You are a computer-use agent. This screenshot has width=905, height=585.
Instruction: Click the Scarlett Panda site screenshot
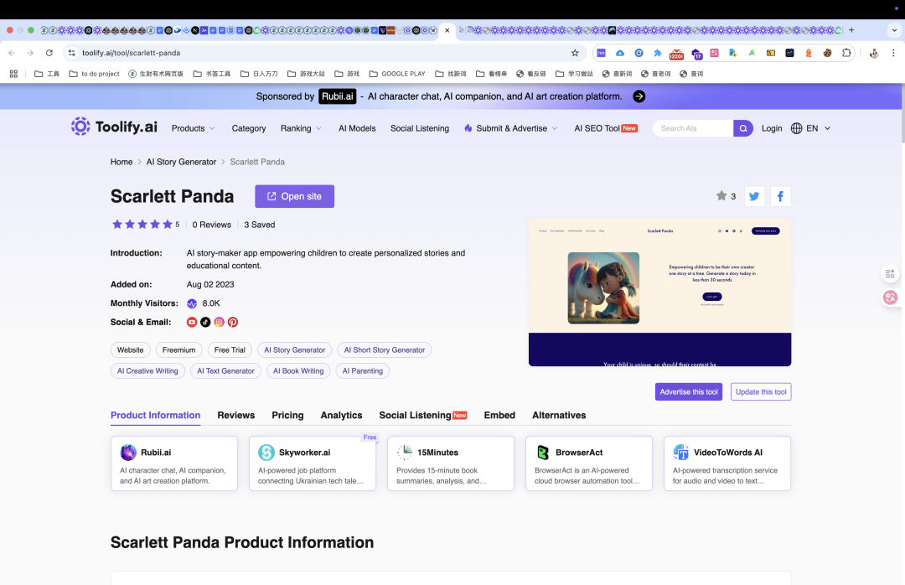(x=659, y=292)
